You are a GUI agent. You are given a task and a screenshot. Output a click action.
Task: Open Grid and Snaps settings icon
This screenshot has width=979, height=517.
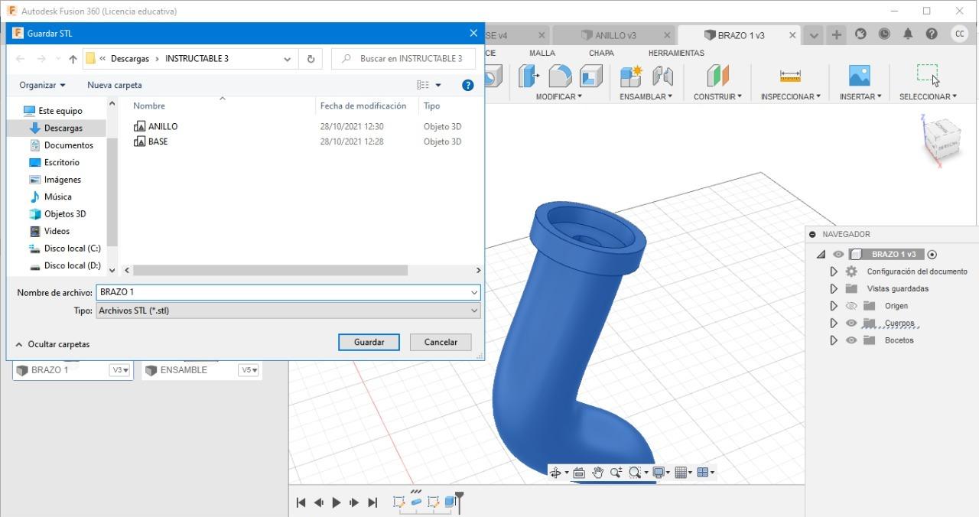tap(681, 473)
